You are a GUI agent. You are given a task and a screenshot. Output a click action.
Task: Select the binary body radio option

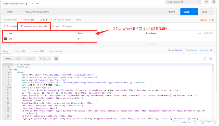pyautogui.click(x=63, y=26)
